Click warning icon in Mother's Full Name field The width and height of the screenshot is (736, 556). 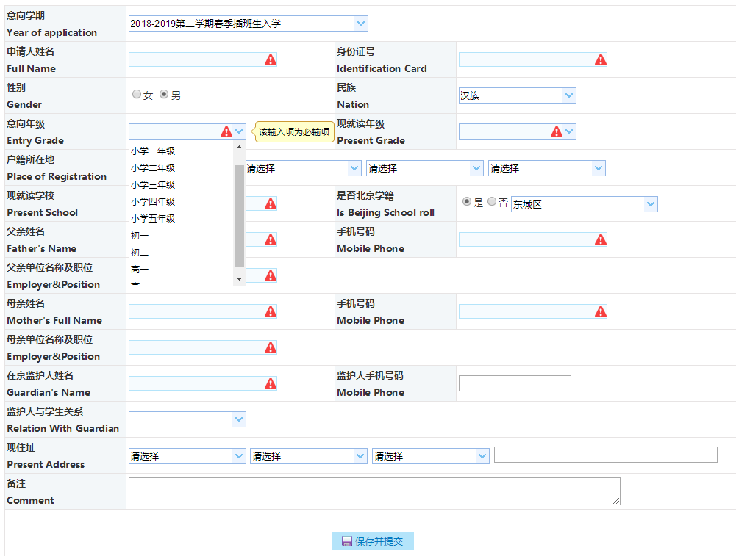pyautogui.click(x=271, y=311)
